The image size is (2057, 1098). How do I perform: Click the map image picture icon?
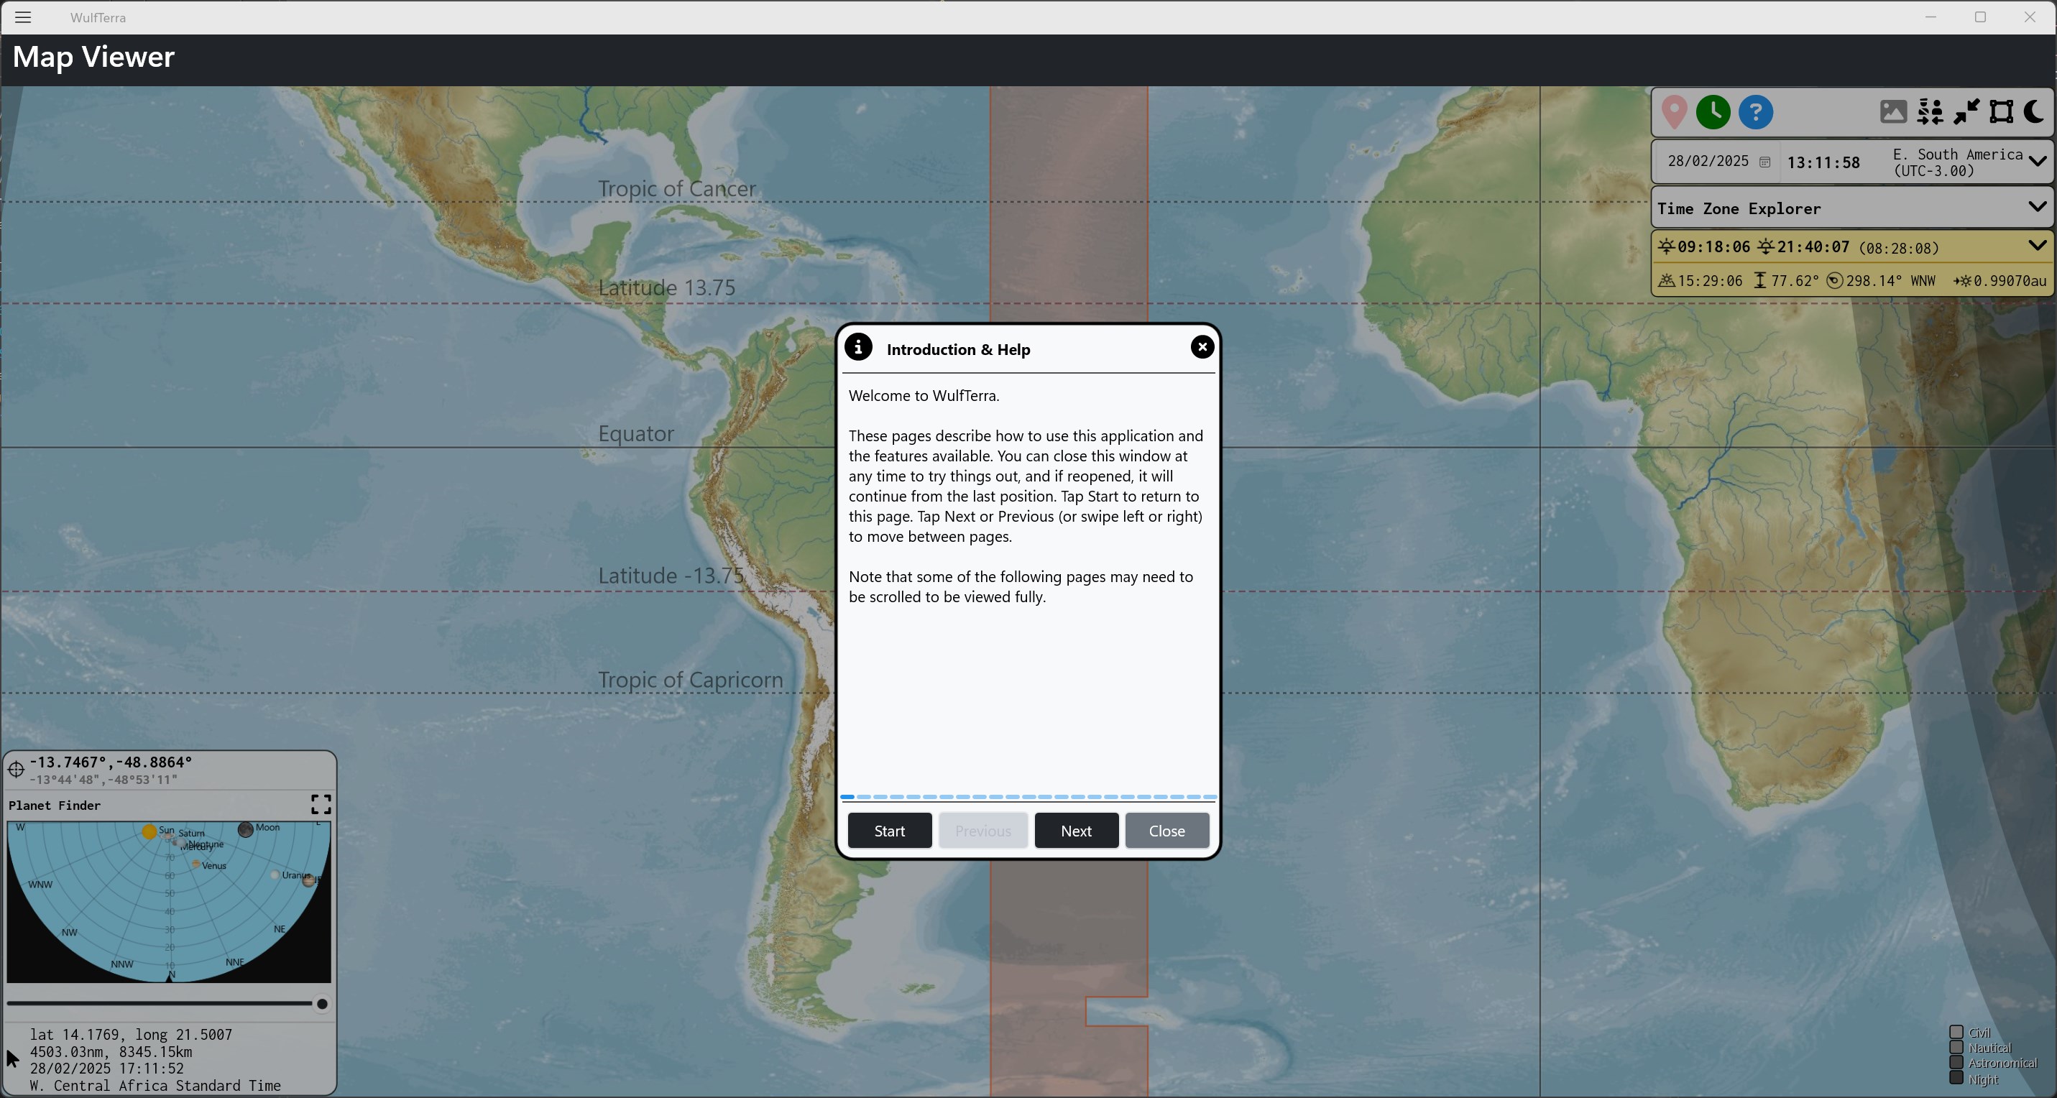[1892, 112]
